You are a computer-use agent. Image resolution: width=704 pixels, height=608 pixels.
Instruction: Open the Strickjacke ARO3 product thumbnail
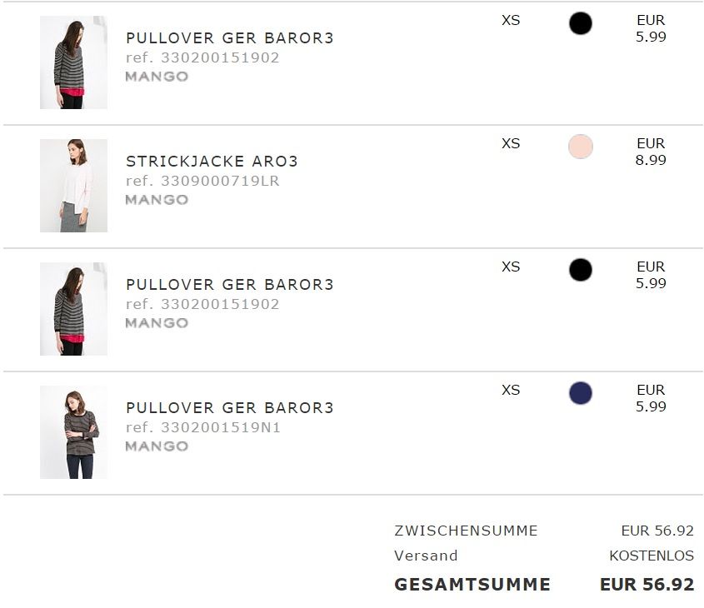[x=73, y=186]
